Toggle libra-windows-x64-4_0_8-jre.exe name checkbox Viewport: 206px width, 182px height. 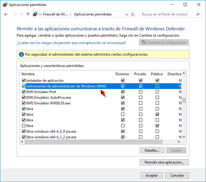coord(24,131)
